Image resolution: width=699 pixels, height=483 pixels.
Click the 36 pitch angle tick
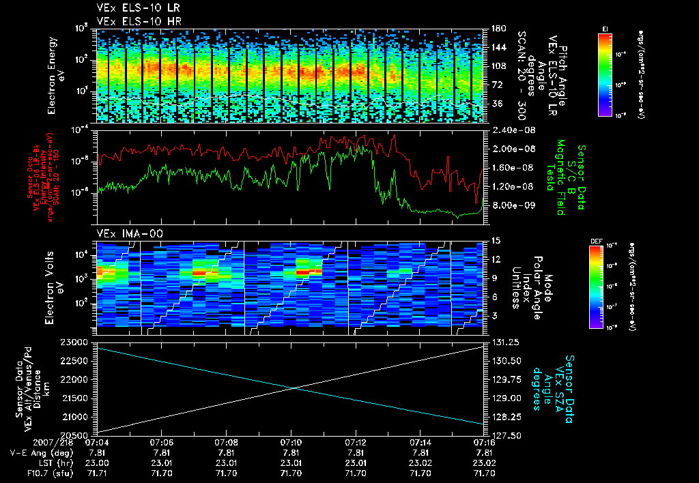click(496, 104)
